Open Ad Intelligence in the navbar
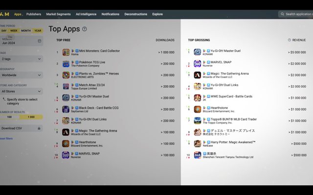Viewport: 313px width, 195px height. pyautogui.click(x=86, y=14)
